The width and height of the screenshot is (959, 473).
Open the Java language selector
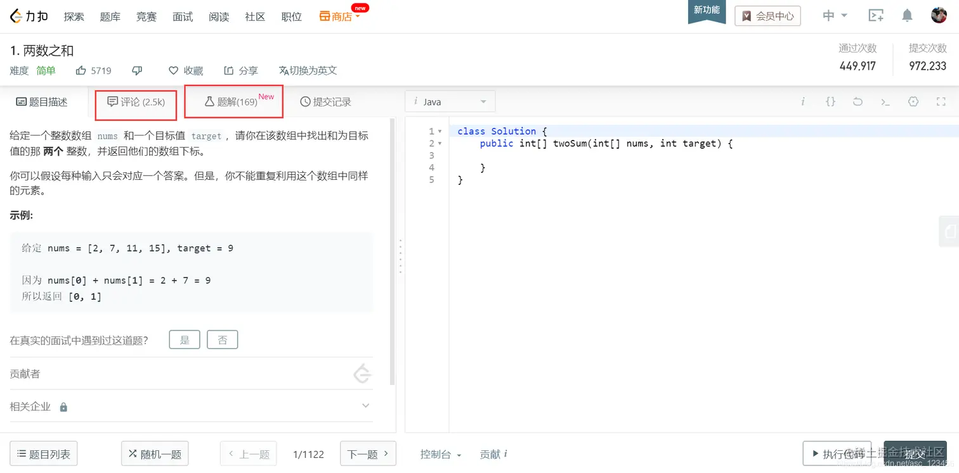(x=450, y=101)
